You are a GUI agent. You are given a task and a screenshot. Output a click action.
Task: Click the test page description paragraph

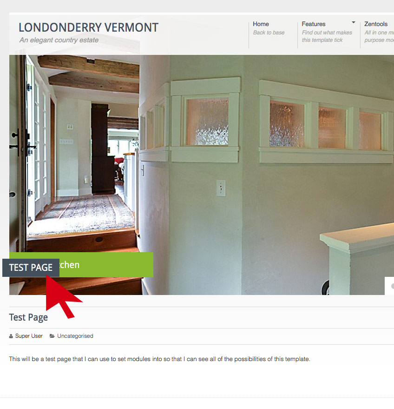[x=160, y=359]
